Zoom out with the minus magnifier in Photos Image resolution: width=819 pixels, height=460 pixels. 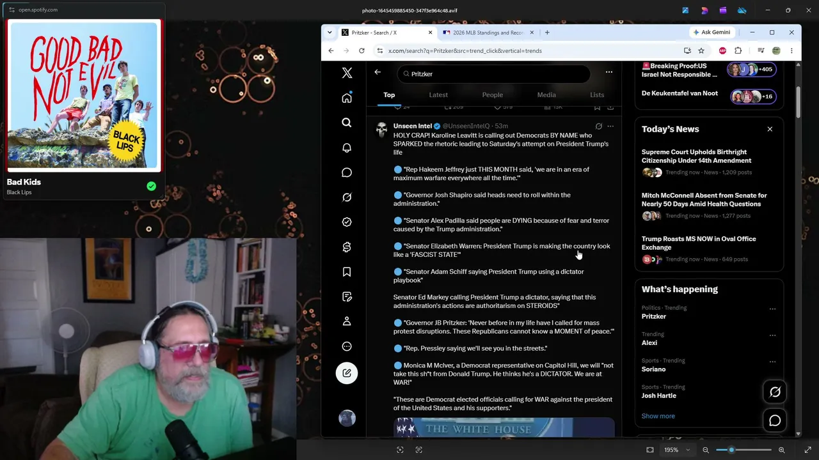pos(706,450)
